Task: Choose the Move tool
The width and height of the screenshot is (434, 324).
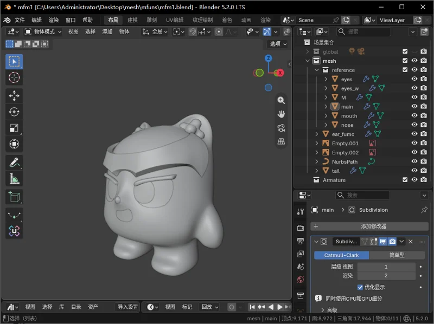Action: coord(14,96)
